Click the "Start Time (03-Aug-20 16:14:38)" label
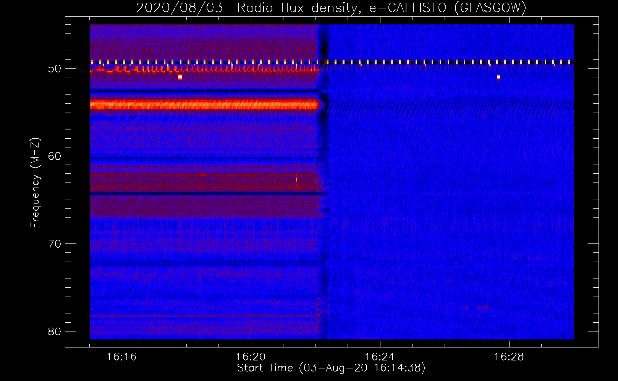 (x=331, y=368)
